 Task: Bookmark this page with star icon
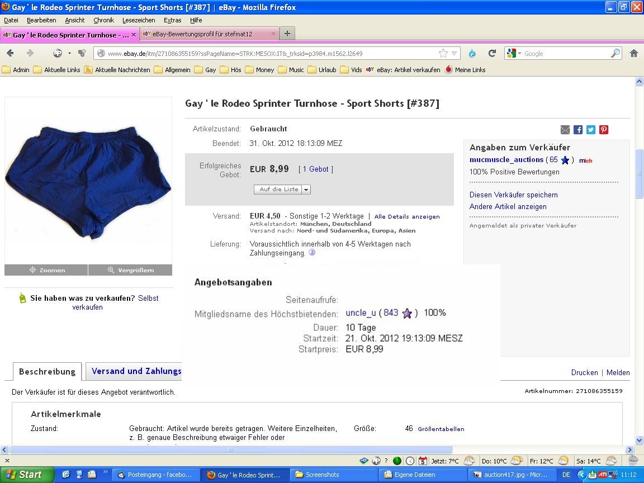tap(443, 54)
